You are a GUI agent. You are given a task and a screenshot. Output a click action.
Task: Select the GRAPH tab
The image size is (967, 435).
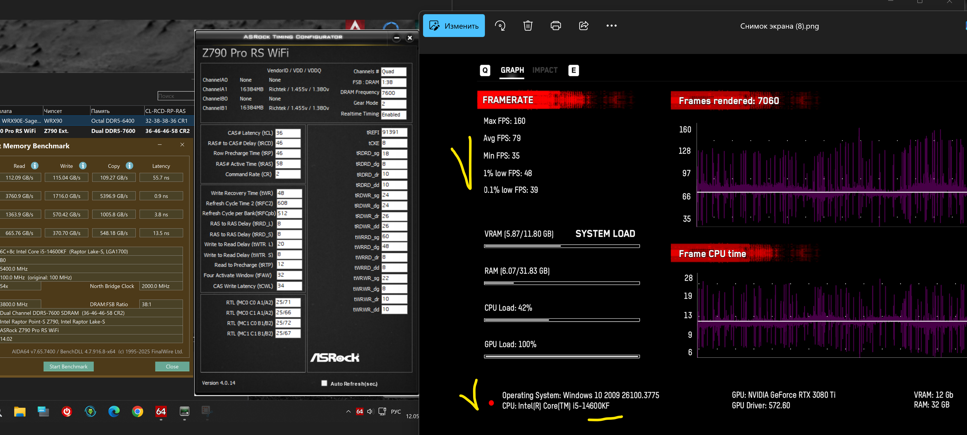click(x=512, y=70)
